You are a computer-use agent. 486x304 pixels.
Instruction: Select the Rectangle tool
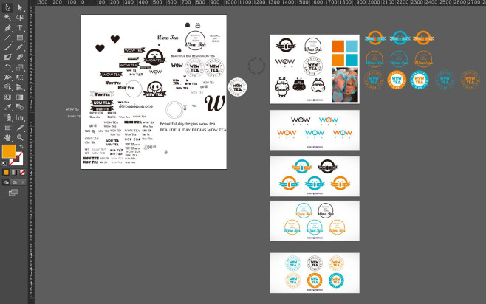[20, 38]
